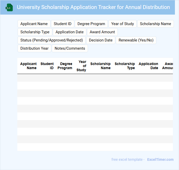Click the first empty table row

pyautogui.click(x=95, y=78)
